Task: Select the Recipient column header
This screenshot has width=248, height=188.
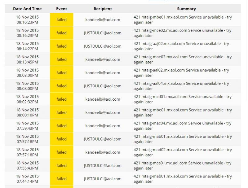Action: 103,9
